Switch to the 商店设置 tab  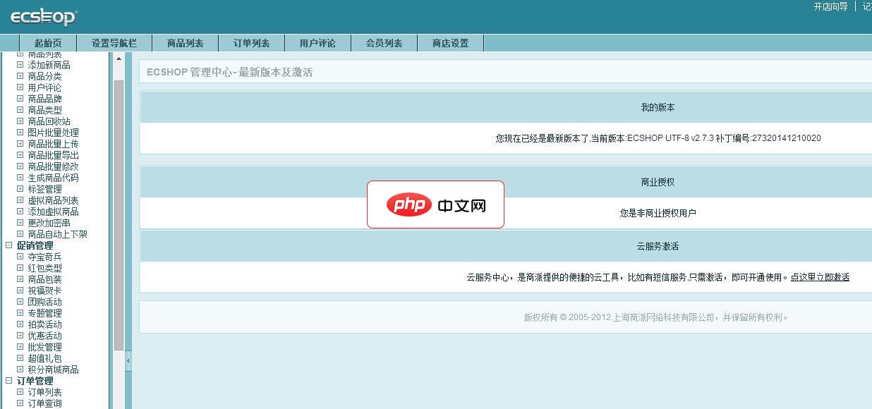[450, 42]
